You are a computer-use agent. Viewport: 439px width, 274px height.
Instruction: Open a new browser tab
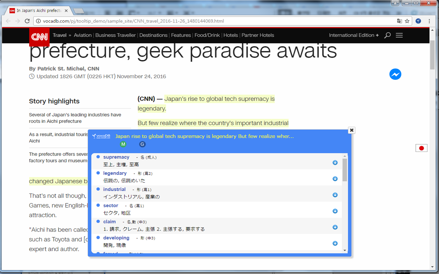[79, 11]
